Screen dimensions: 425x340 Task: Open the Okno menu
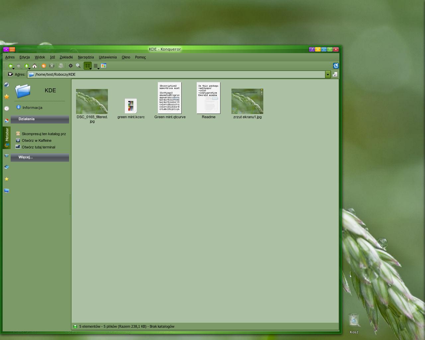[126, 57]
